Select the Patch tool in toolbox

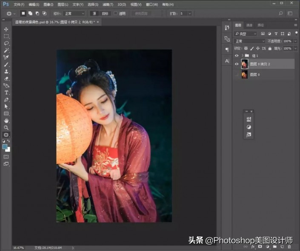click(x=6, y=135)
